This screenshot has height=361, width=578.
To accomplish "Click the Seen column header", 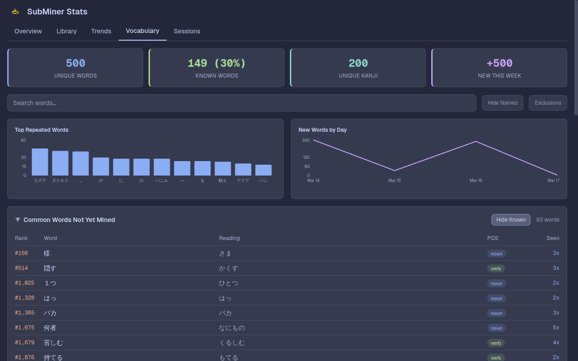I will click(x=552, y=238).
